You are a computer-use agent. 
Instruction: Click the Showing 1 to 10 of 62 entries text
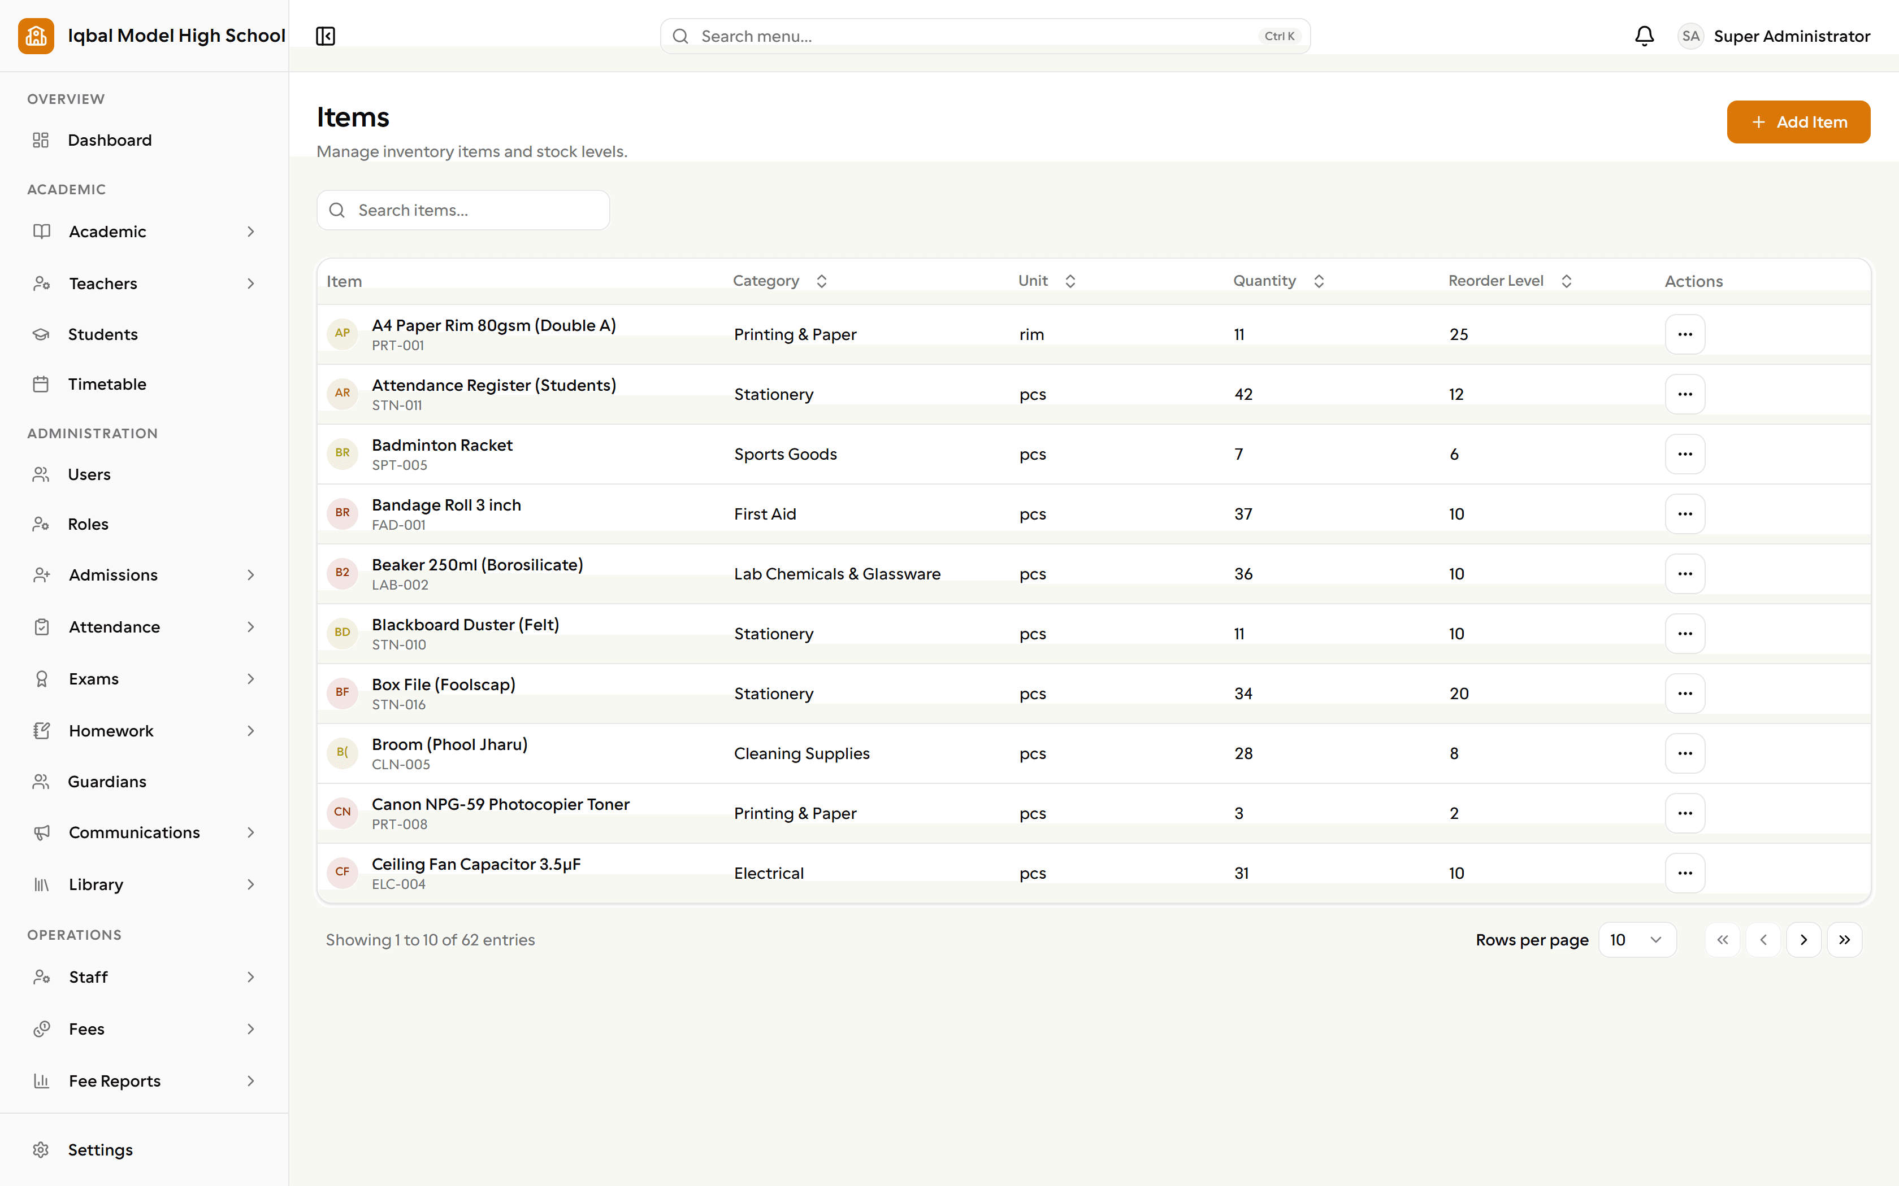click(x=430, y=940)
